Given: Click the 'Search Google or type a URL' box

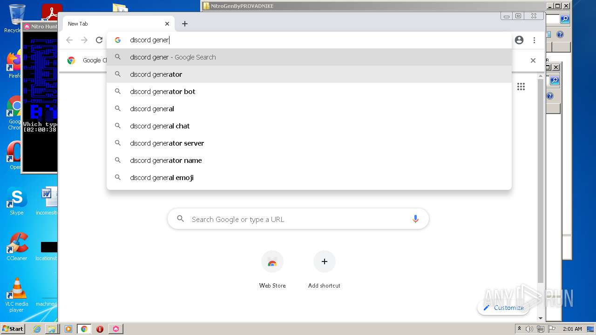Looking at the screenshot, I should click(298, 219).
